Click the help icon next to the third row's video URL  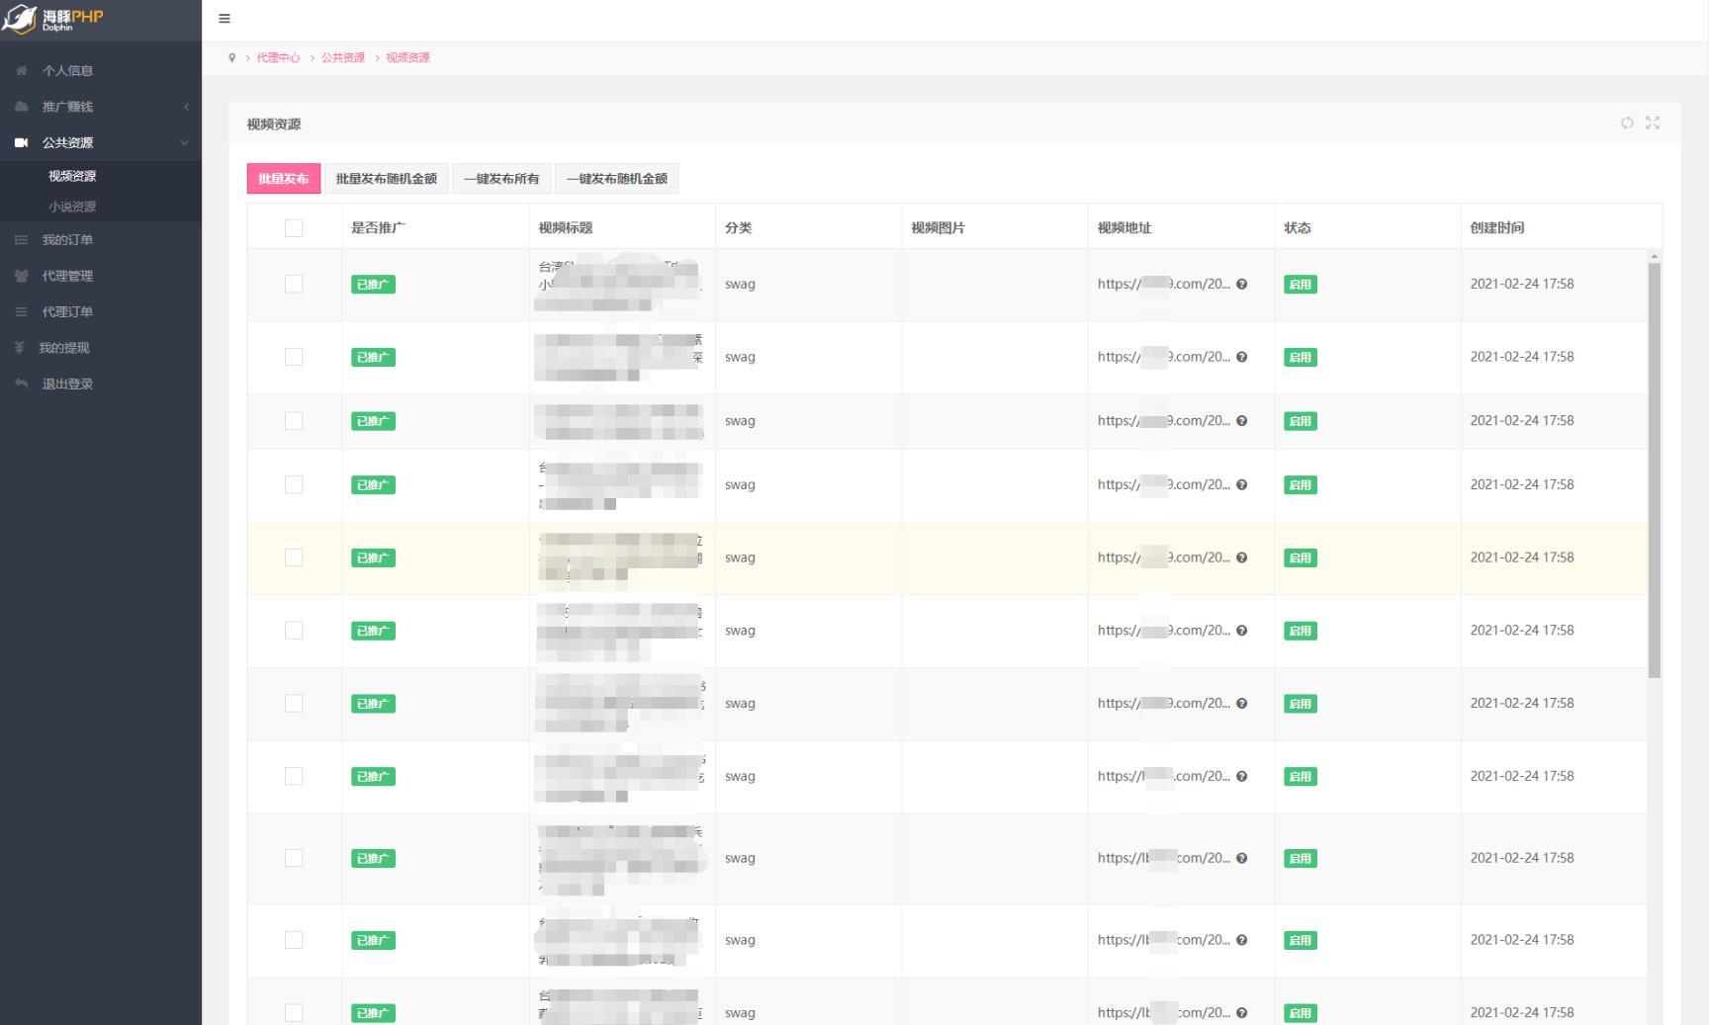tap(1242, 421)
